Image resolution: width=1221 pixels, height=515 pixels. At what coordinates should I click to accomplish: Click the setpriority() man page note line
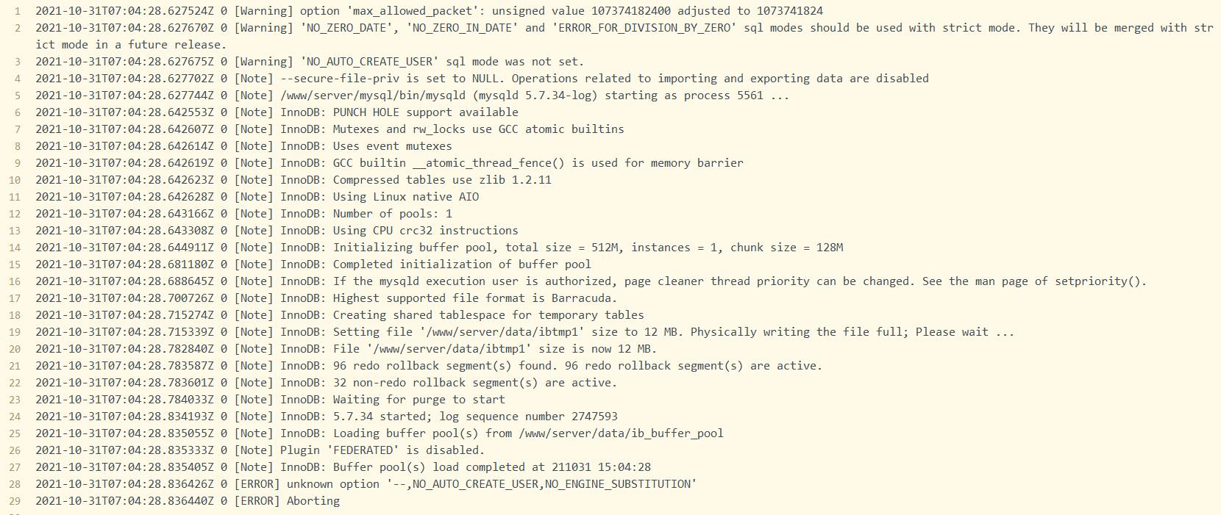pos(591,281)
